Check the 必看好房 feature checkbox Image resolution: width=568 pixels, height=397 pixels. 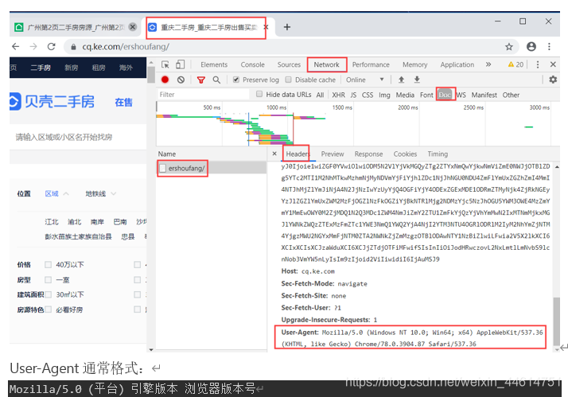click(48, 309)
